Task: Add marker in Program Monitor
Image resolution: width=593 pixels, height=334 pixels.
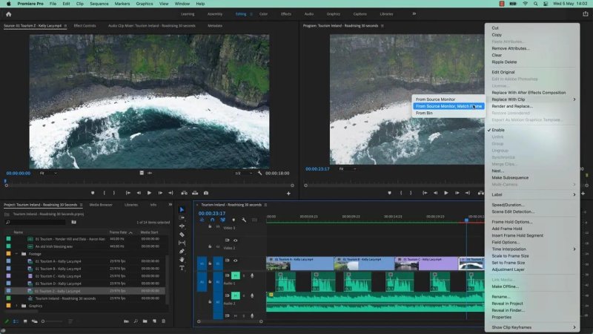Action: click(x=390, y=193)
